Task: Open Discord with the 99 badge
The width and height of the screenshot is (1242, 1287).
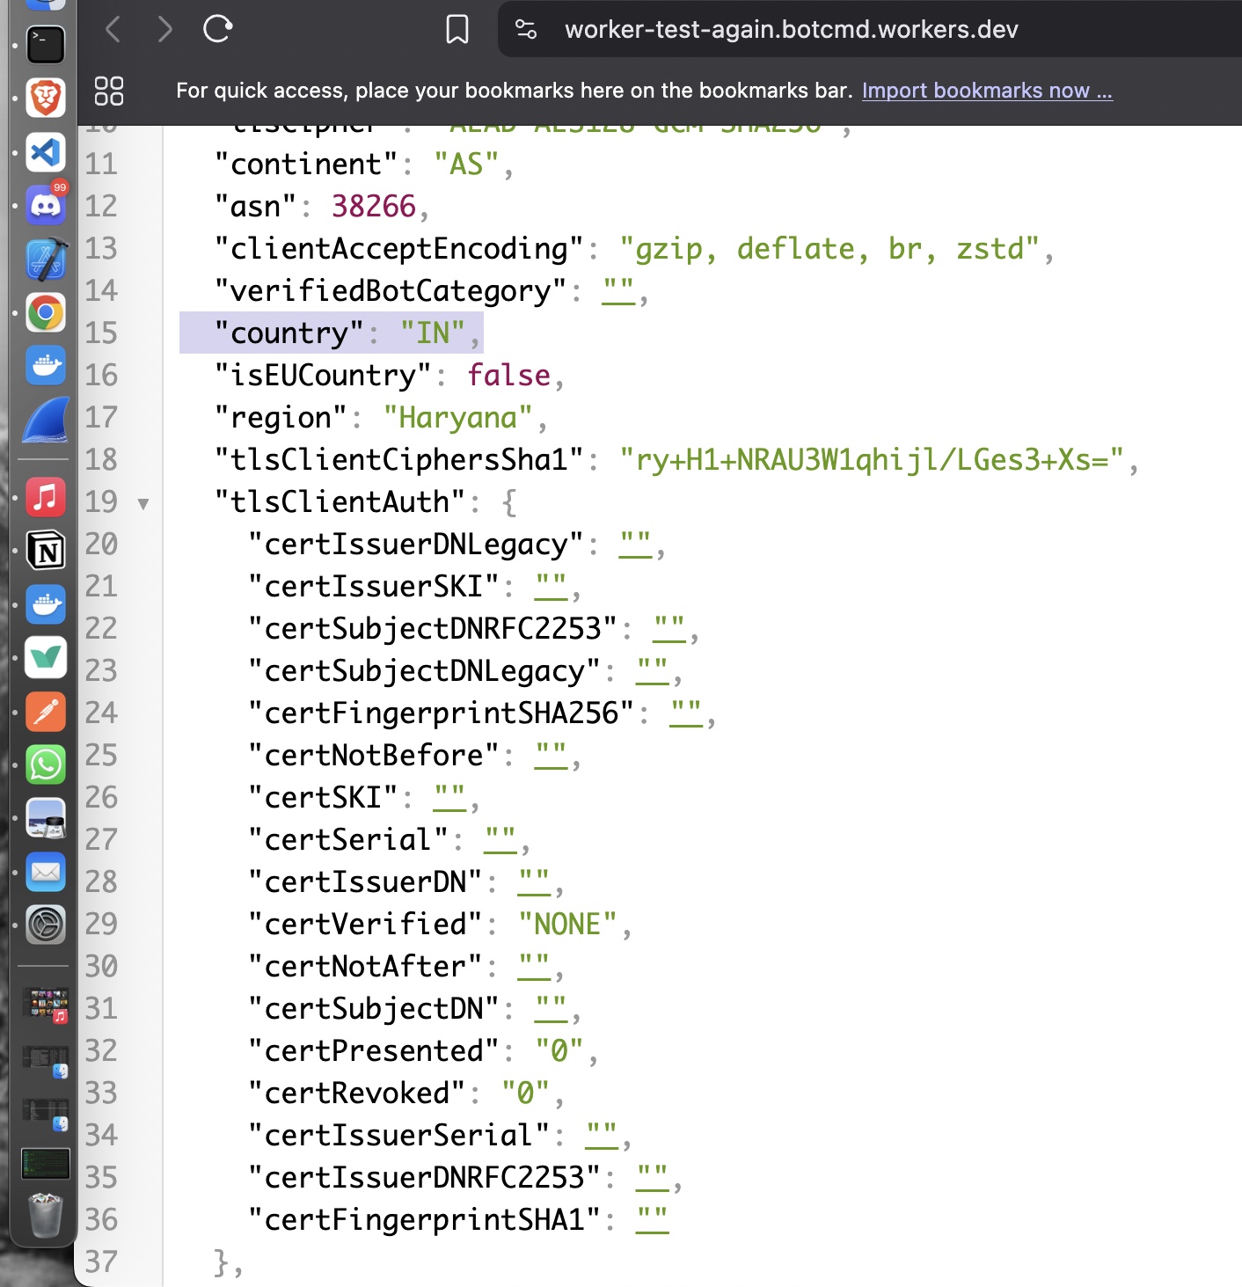Action: pyautogui.click(x=46, y=205)
